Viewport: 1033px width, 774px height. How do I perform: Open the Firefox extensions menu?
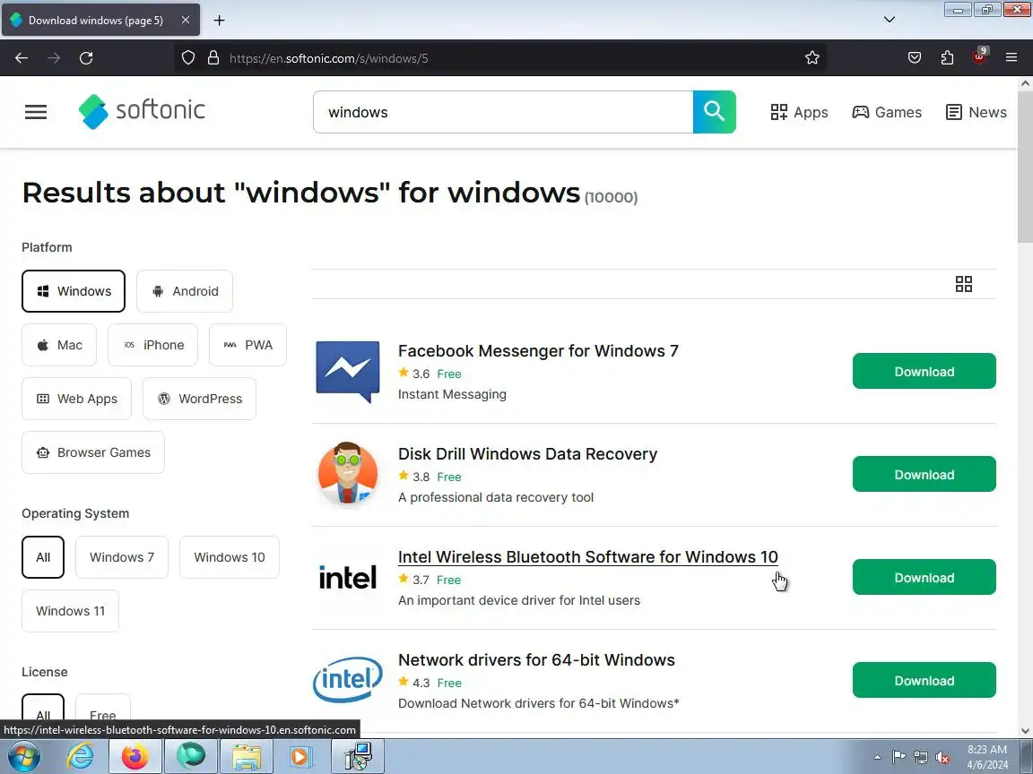(947, 58)
